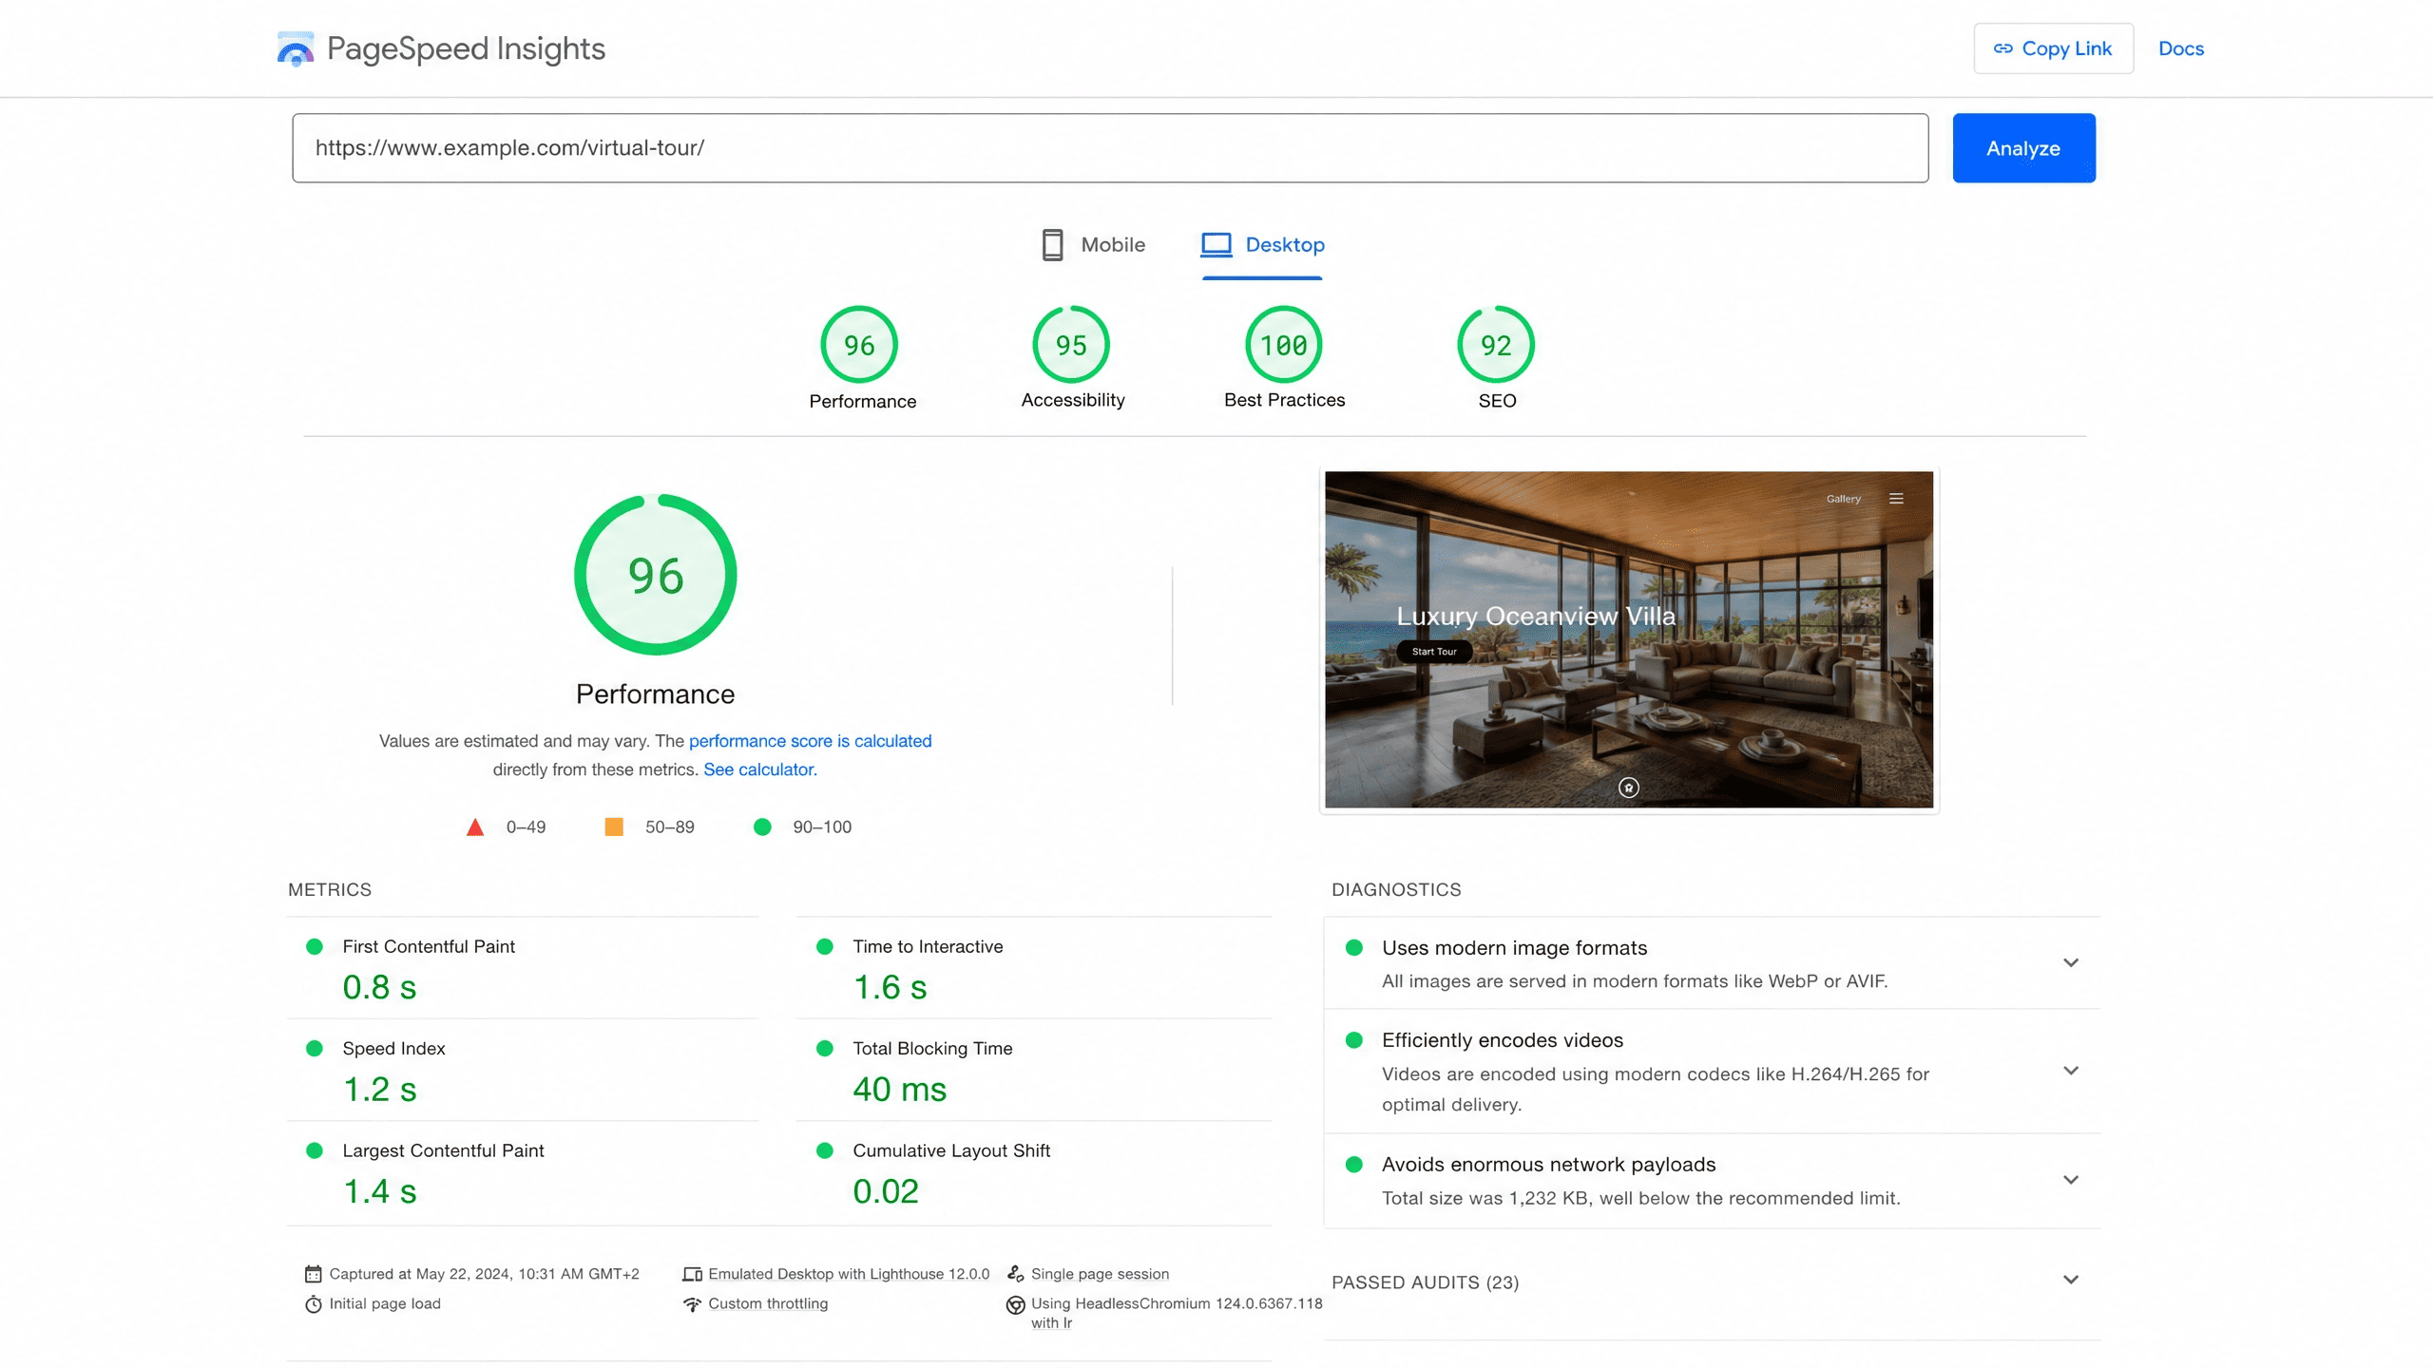Image resolution: width=2433 pixels, height=1368 pixels.
Task: Switch to the Desktop tab
Action: [x=1262, y=245]
